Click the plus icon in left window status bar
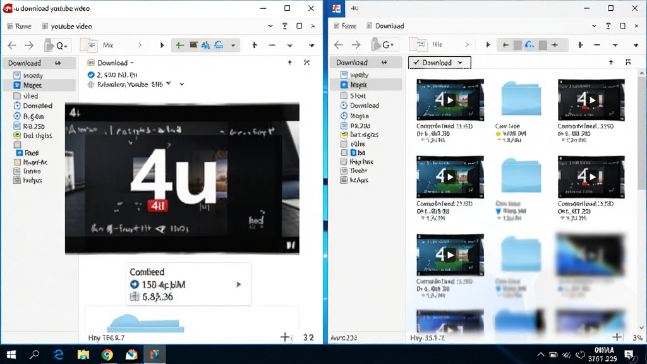The image size is (647, 364). coord(285,337)
